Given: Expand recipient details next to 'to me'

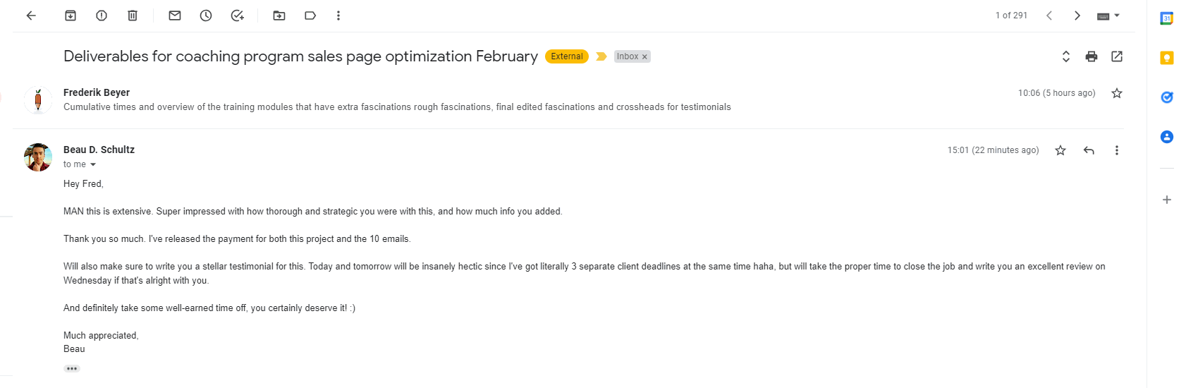Looking at the screenshot, I should pos(93,164).
